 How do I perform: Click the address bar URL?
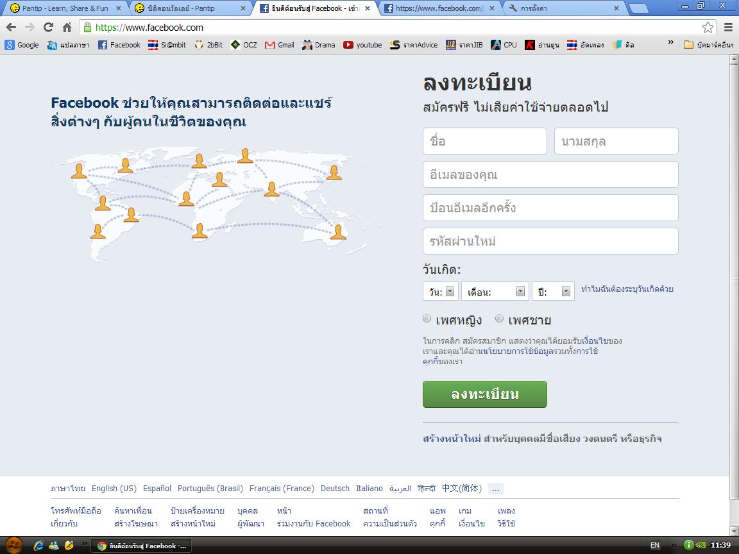pos(149,28)
